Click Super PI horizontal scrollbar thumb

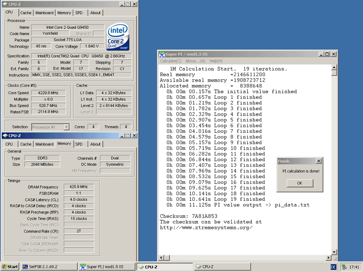tap(167, 257)
